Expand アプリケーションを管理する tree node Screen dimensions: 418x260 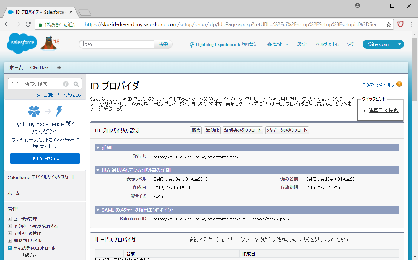(x=10, y=226)
